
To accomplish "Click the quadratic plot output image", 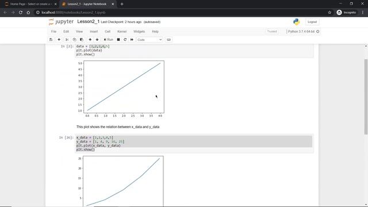I will coord(121,181).
